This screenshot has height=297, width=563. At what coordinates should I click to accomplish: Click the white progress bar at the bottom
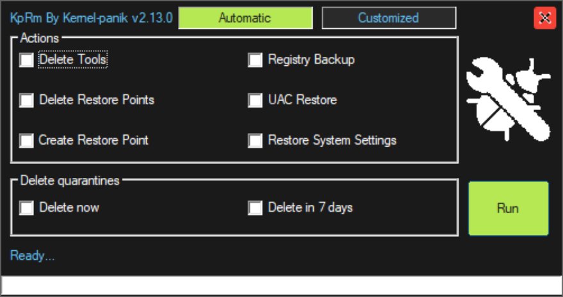click(x=281, y=284)
